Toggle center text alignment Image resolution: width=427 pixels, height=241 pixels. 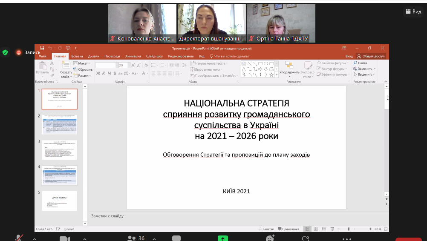(159, 73)
